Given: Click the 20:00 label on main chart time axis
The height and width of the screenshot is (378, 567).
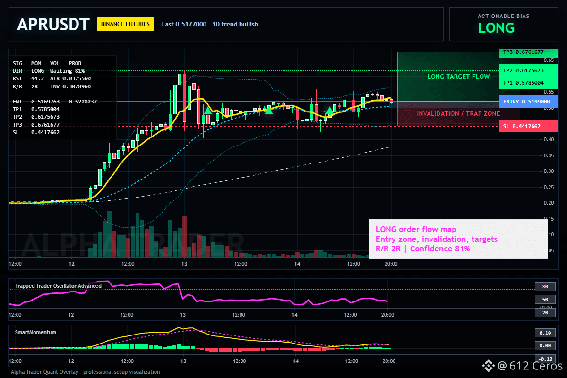Looking at the screenshot, I should click(x=391, y=264).
